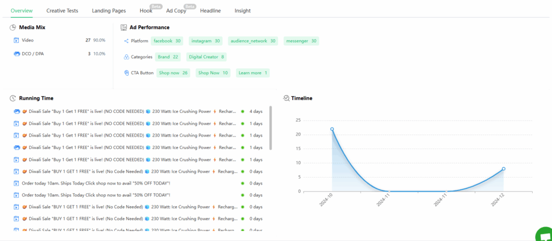Select the Learn more 1 CTA tag
552x241 pixels.
(x=253, y=73)
